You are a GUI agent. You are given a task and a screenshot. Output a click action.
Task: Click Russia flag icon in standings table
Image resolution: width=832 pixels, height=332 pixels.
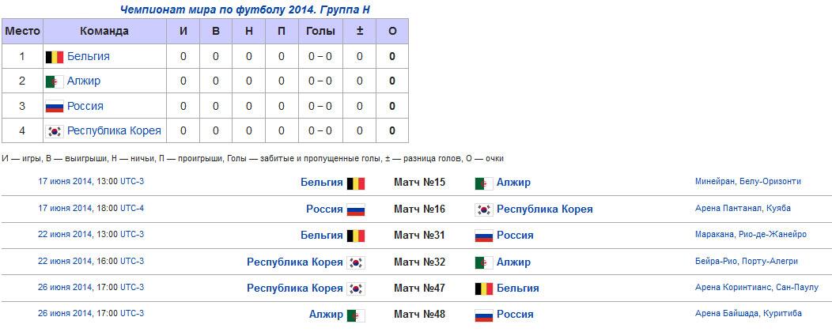pyautogui.click(x=54, y=107)
